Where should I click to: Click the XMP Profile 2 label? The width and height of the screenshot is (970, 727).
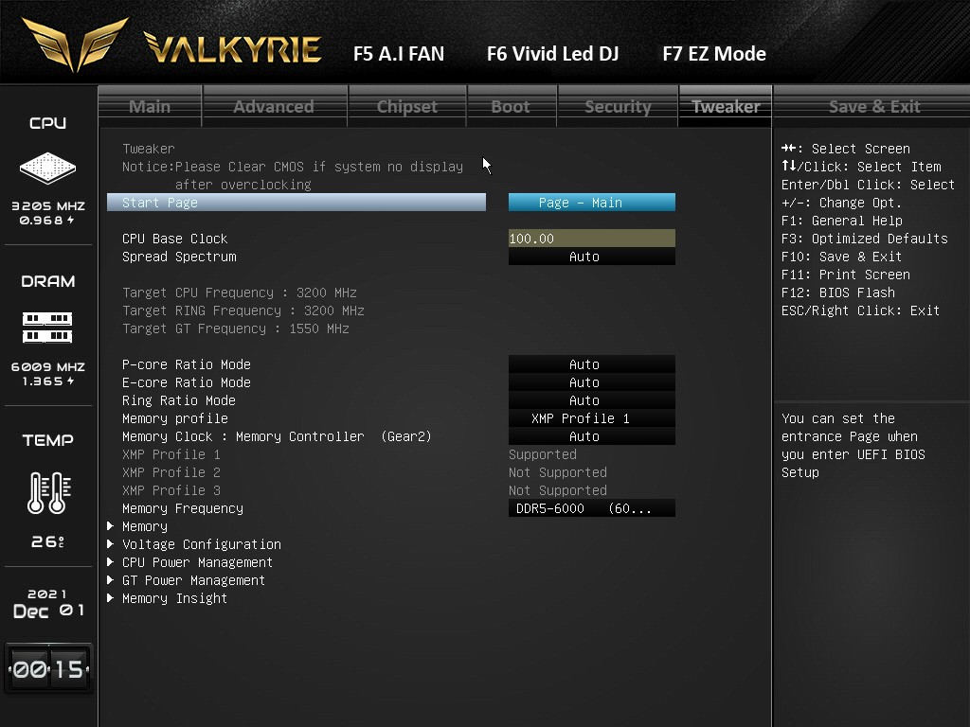point(171,471)
